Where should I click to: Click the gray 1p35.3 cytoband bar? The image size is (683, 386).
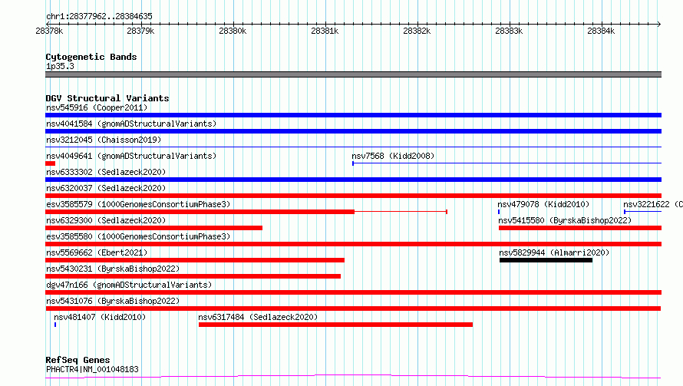pos(353,74)
